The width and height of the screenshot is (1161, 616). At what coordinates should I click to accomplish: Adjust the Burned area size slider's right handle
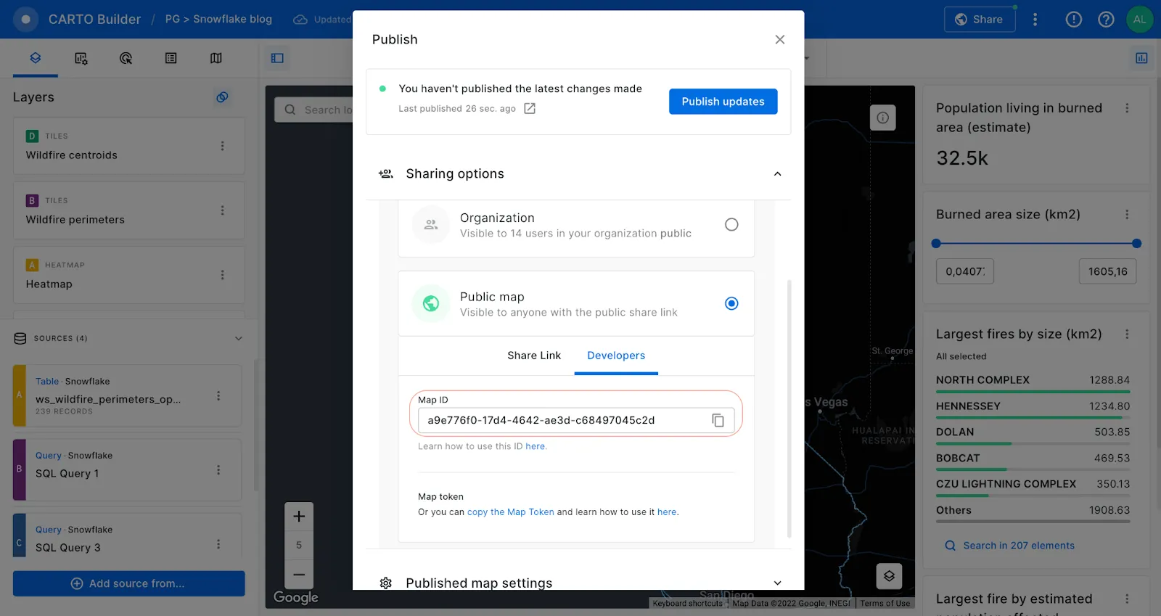pos(1136,244)
